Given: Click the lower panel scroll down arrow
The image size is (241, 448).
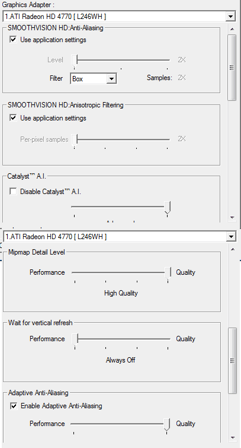Looking at the screenshot, I should click(x=233, y=437).
